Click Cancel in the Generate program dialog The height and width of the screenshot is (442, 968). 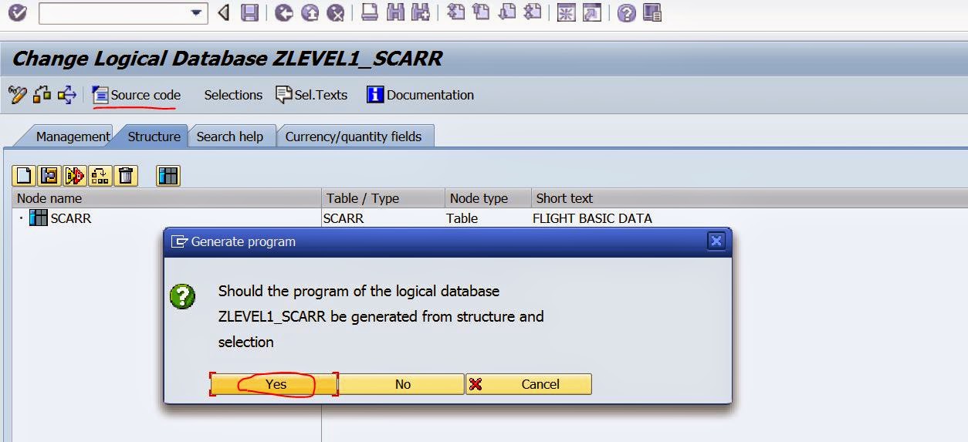(529, 384)
